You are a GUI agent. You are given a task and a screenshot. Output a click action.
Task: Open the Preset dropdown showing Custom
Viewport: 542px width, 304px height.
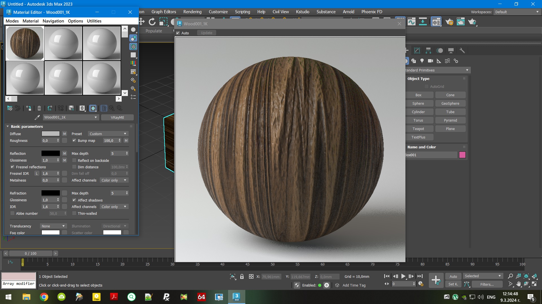(108, 133)
